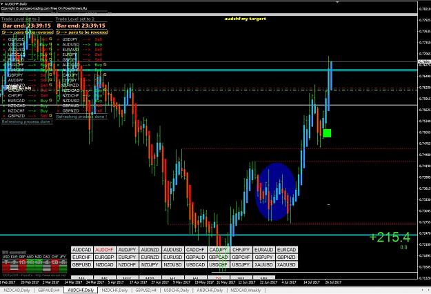
Task: Open the NZDCHF,Daily chart tab
Action: click(114, 290)
